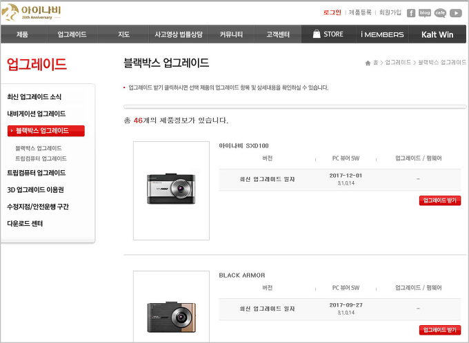The image size is (469, 343).
Task: Open 다운로드 센터 in sidebar
Action: coord(25,224)
